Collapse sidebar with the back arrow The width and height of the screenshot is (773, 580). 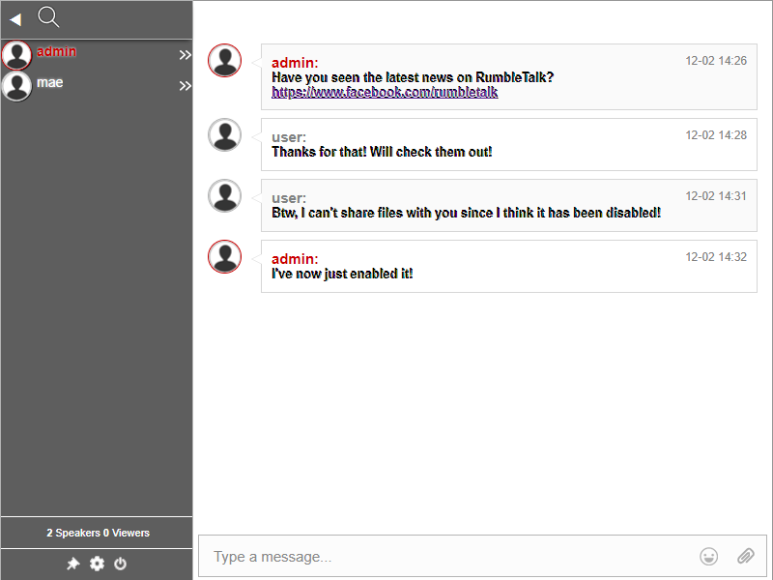(15, 19)
